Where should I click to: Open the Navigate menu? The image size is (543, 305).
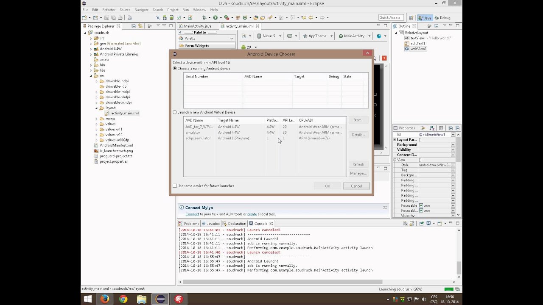141,10
